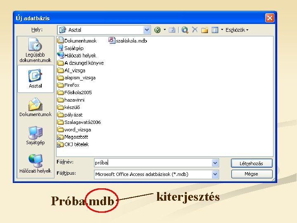Image resolution: width=297 pixels, height=223 pixels.
Task: Select the Dokumentumok item in file list
Action: pos(77,41)
